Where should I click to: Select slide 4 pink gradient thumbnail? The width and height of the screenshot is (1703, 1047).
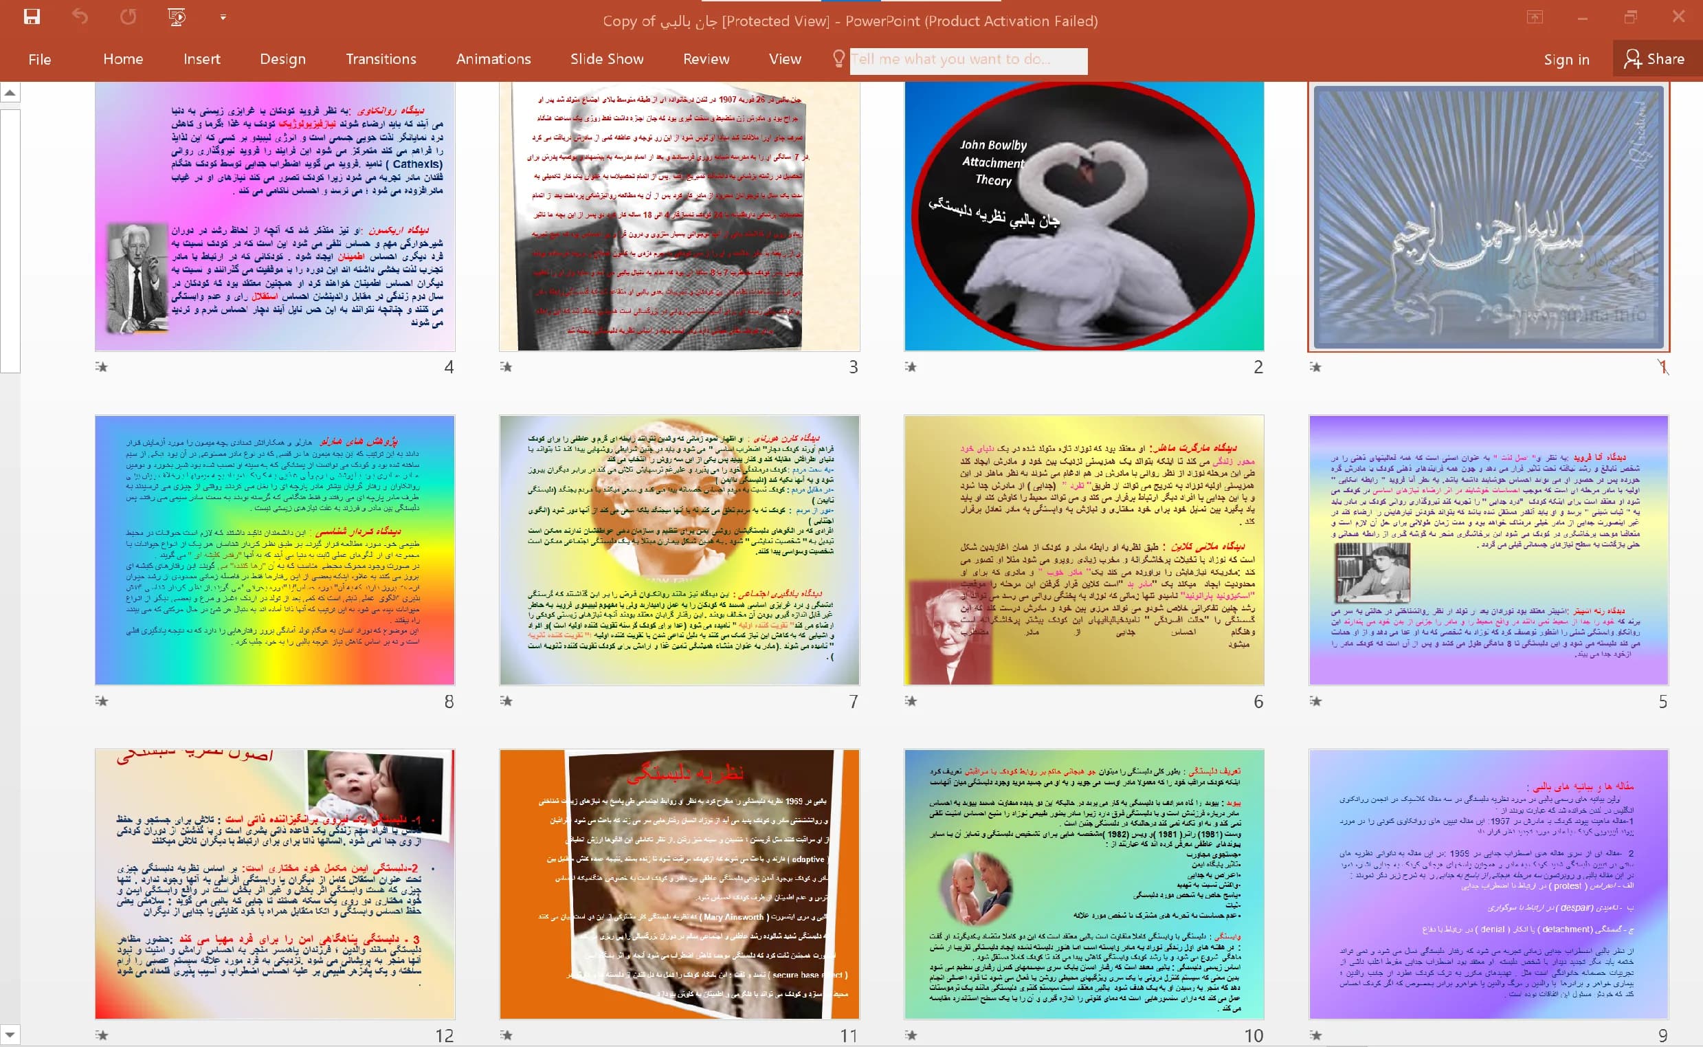click(275, 217)
